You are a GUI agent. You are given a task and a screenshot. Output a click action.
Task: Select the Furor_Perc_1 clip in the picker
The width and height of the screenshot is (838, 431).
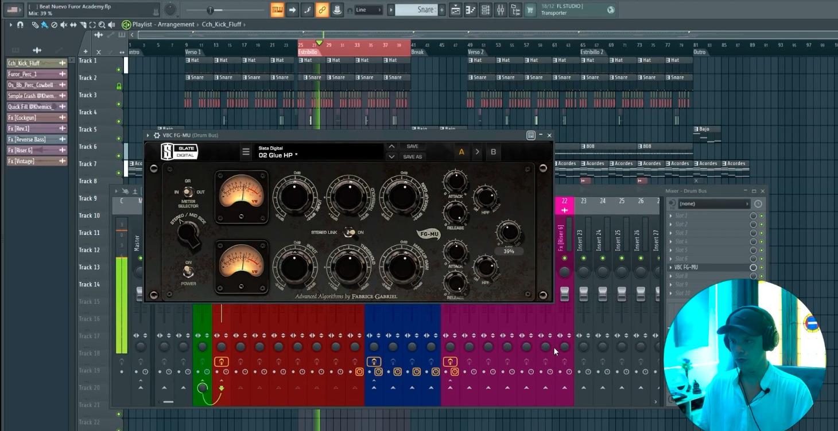pos(37,74)
